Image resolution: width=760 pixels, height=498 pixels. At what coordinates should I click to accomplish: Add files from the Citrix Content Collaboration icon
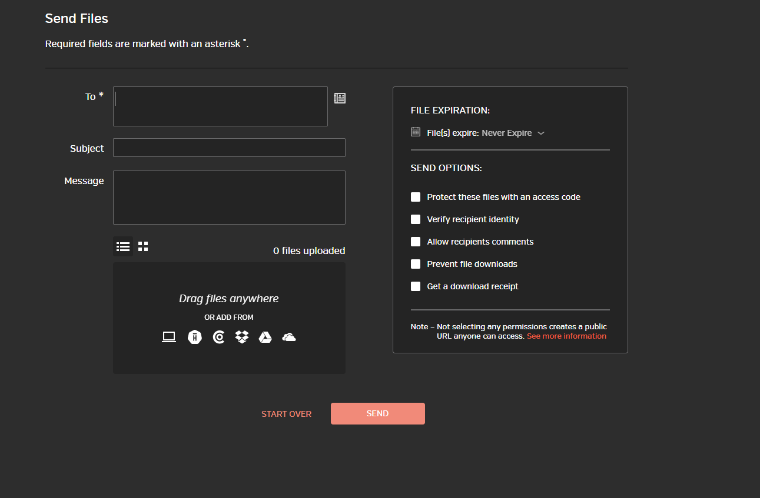pyautogui.click(x=218, y=337)
